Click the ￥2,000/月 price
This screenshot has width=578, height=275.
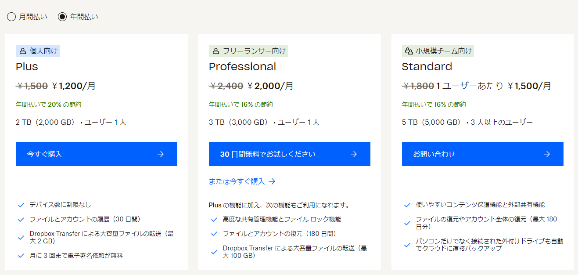(x=271, y=86)
